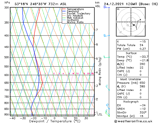Click the LCL marker on right axis
The image size is (160, 123).
pyautogui.click(x=100, y=114)
